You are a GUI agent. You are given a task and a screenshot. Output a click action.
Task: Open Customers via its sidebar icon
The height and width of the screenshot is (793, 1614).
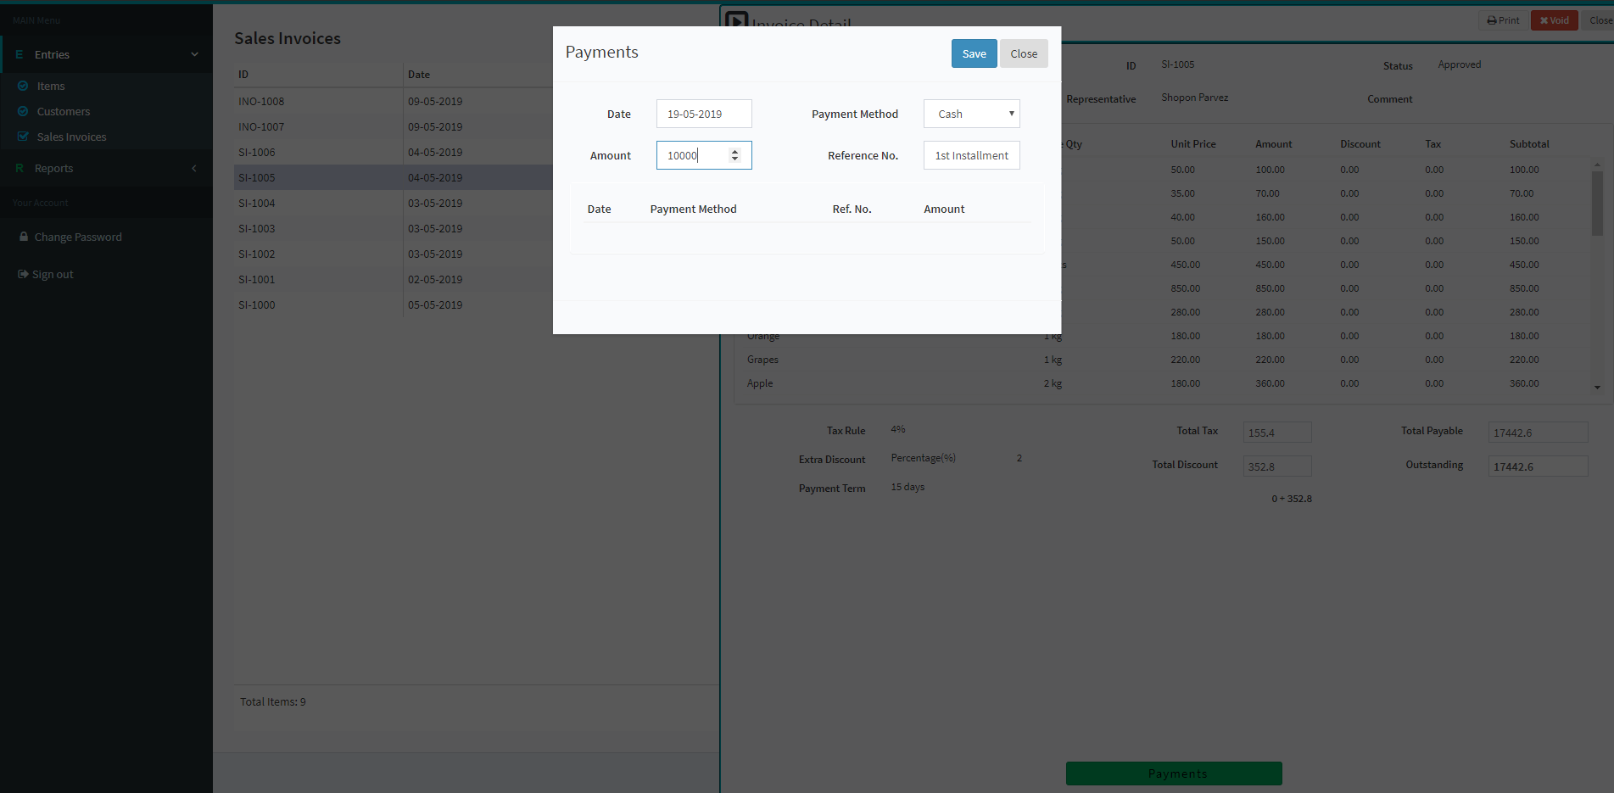25,111
